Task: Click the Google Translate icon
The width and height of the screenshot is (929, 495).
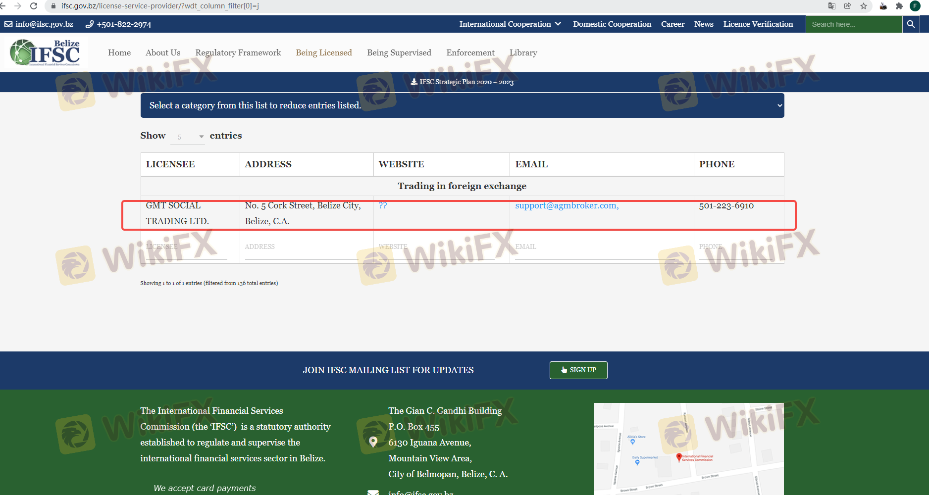Action: tap(832, 6)
